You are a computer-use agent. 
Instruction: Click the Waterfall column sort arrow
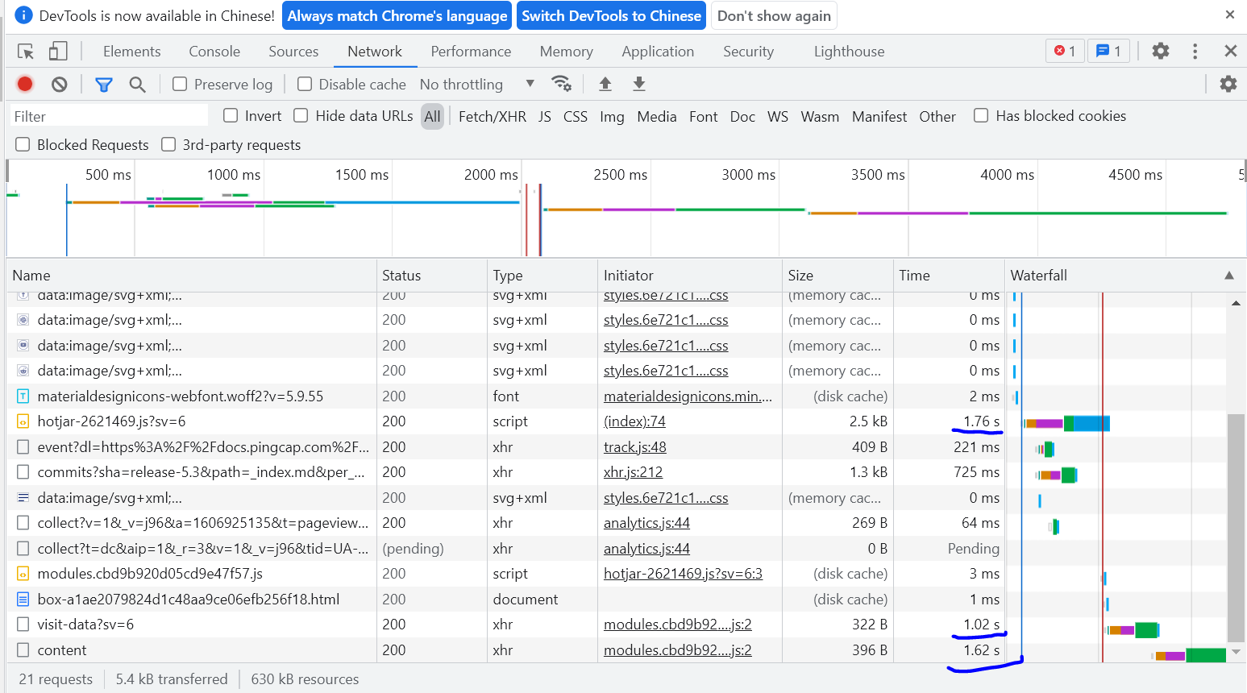point(1228,276)
